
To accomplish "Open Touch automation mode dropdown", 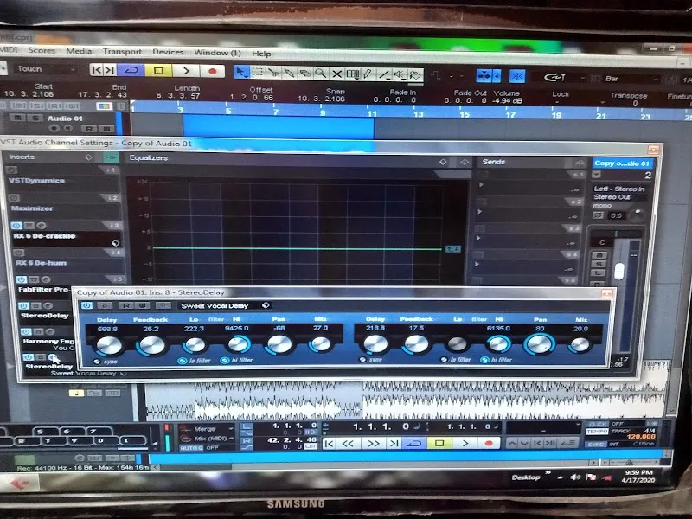I will point(45,69).
